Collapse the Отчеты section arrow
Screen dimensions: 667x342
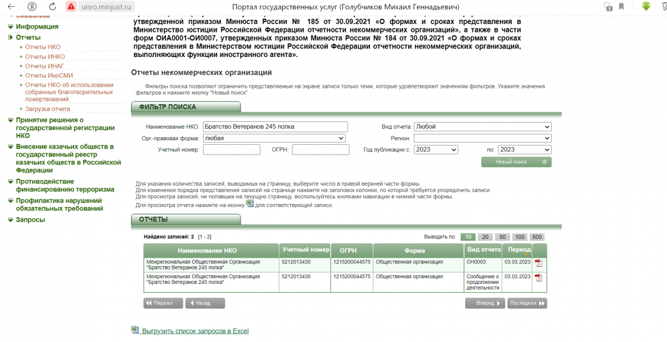(x=11, y=38)
